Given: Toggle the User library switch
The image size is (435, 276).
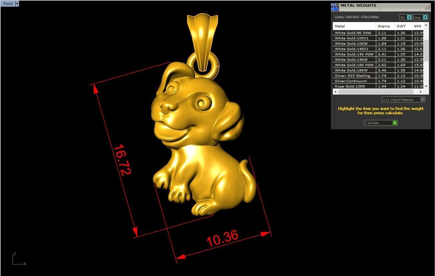Looking at the screenshot, I should coord(420,17).
